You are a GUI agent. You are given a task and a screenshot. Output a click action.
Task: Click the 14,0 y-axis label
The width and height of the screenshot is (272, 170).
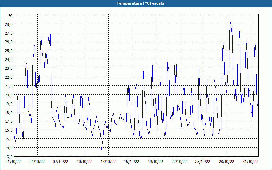click(9, 148)
